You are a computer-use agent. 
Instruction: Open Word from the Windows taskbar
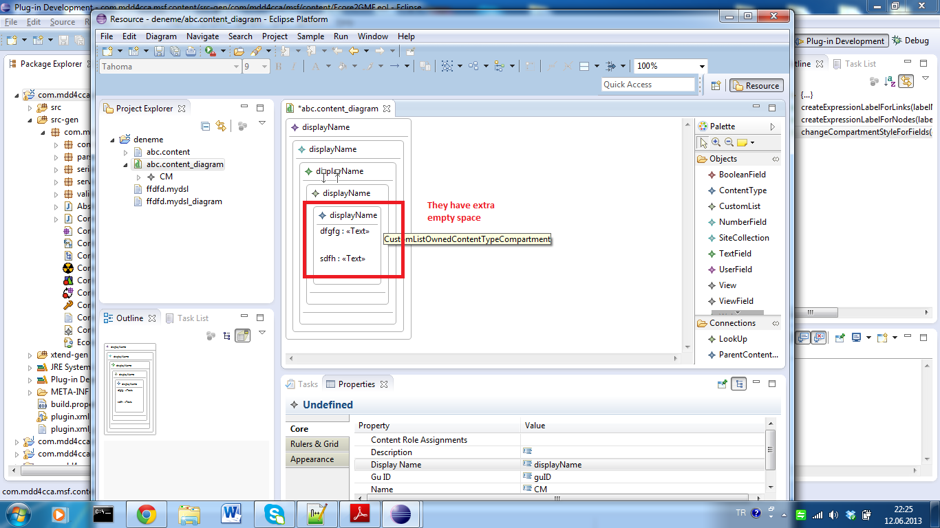(231, 514)
